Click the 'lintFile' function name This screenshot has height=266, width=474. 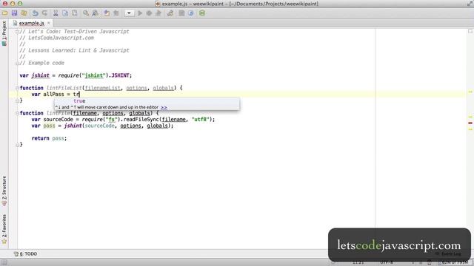(58, 113)
